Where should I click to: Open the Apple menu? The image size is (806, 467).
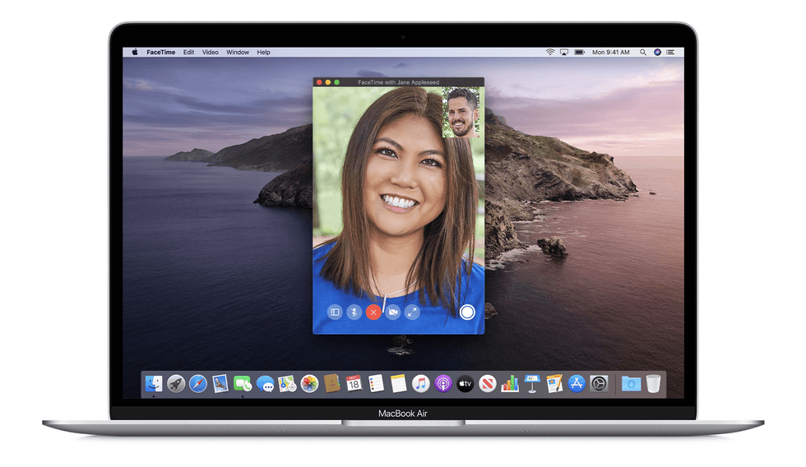(135, 52)
